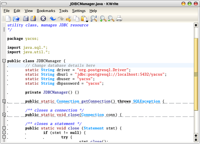Image resolution: width=200 pixels, height=144 pixels.
Task: Zoom in using the plus magnifier icon
Action: pyautogui.click(x=103, y=19)
